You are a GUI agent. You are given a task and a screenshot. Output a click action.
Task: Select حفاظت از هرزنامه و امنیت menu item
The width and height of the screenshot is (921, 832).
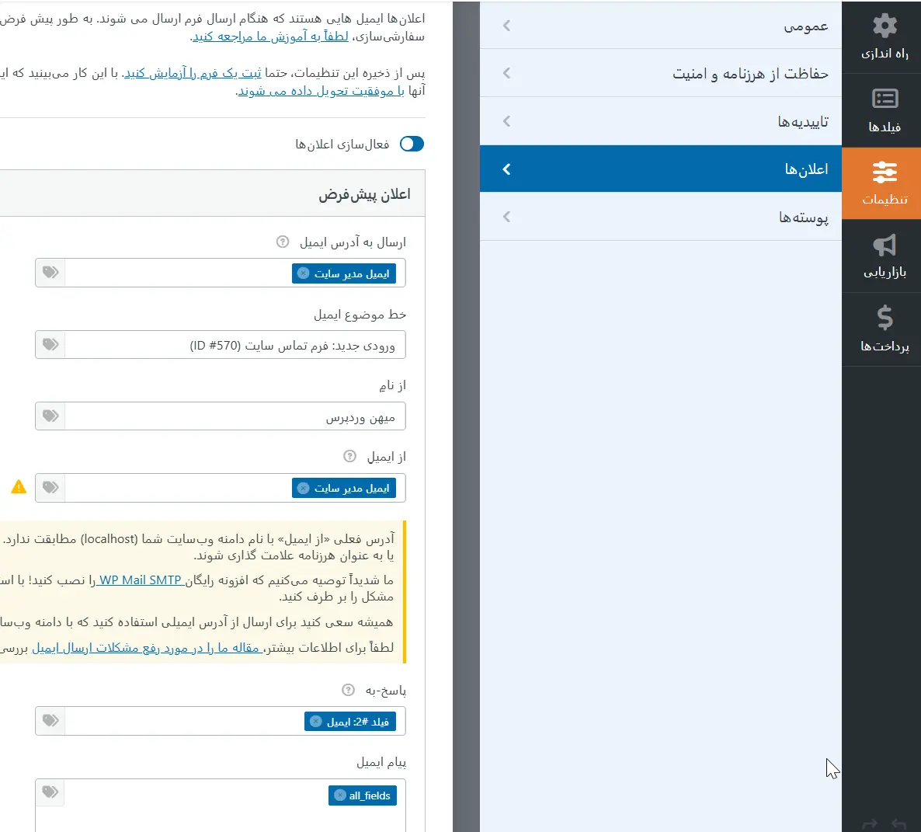[x=661, y=74]
